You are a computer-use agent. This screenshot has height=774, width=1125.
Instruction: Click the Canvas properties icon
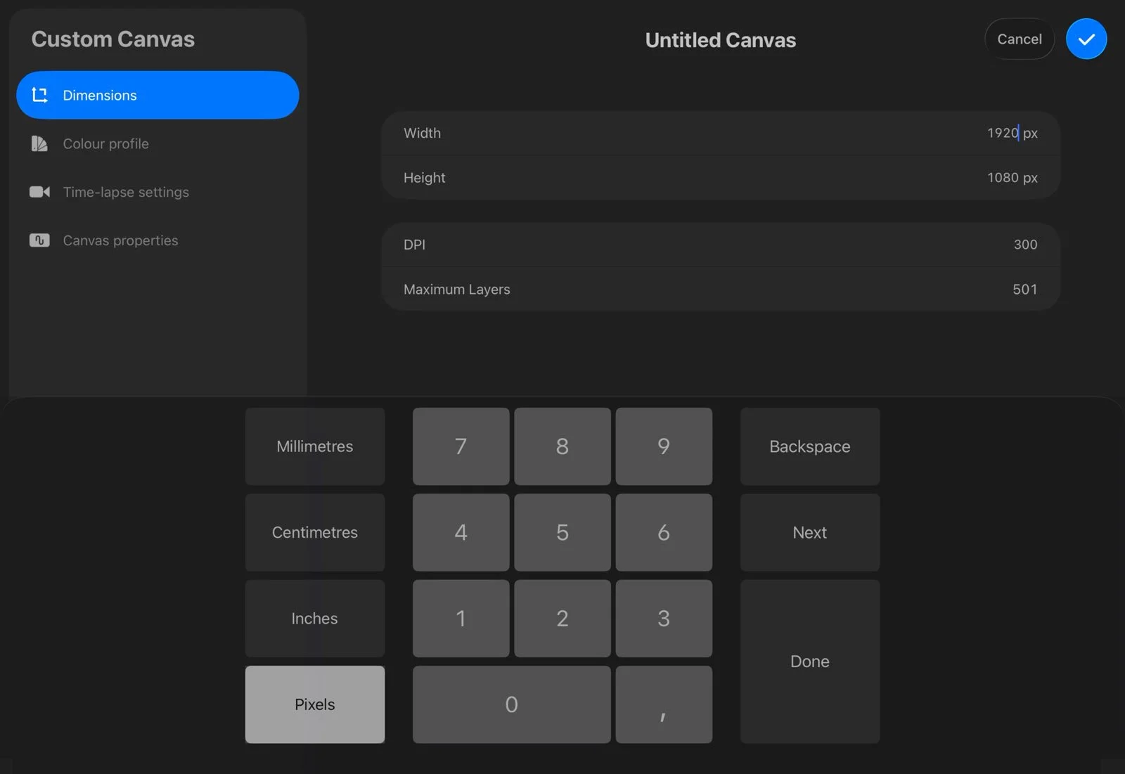39,240
